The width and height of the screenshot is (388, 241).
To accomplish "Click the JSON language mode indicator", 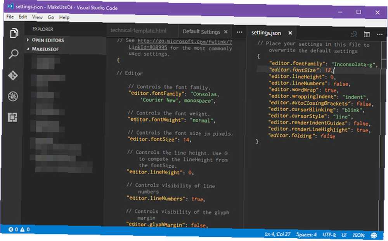I will coord(358,235).
